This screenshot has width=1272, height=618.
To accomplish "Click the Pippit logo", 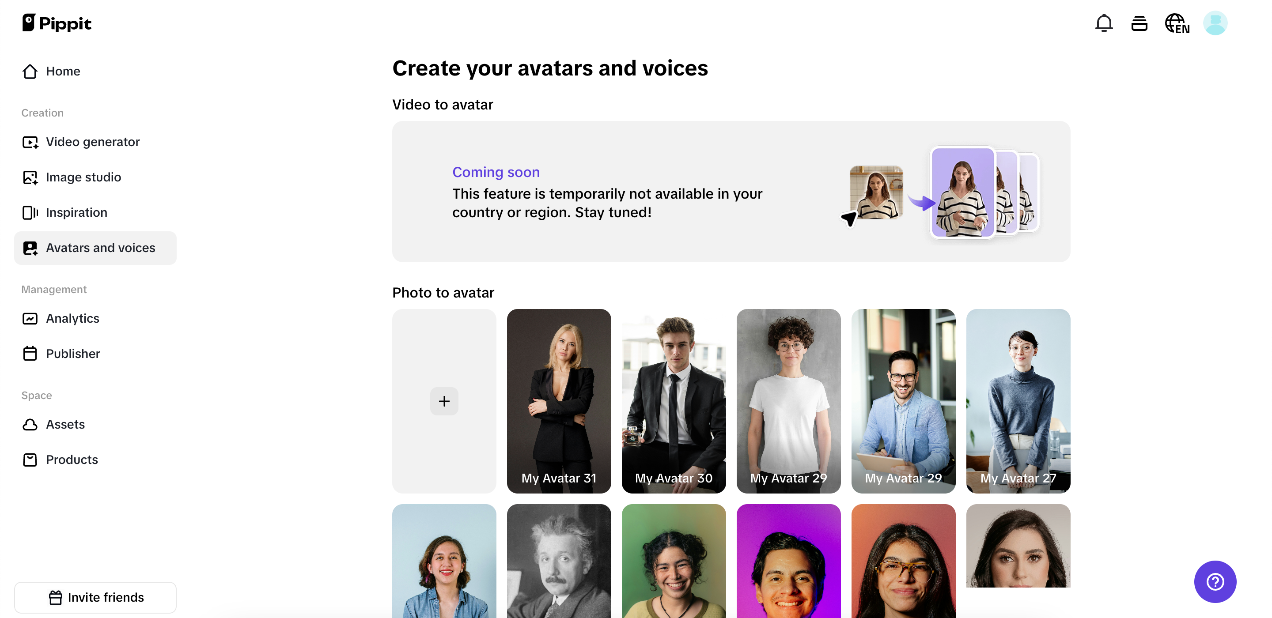I will point(57,23).
